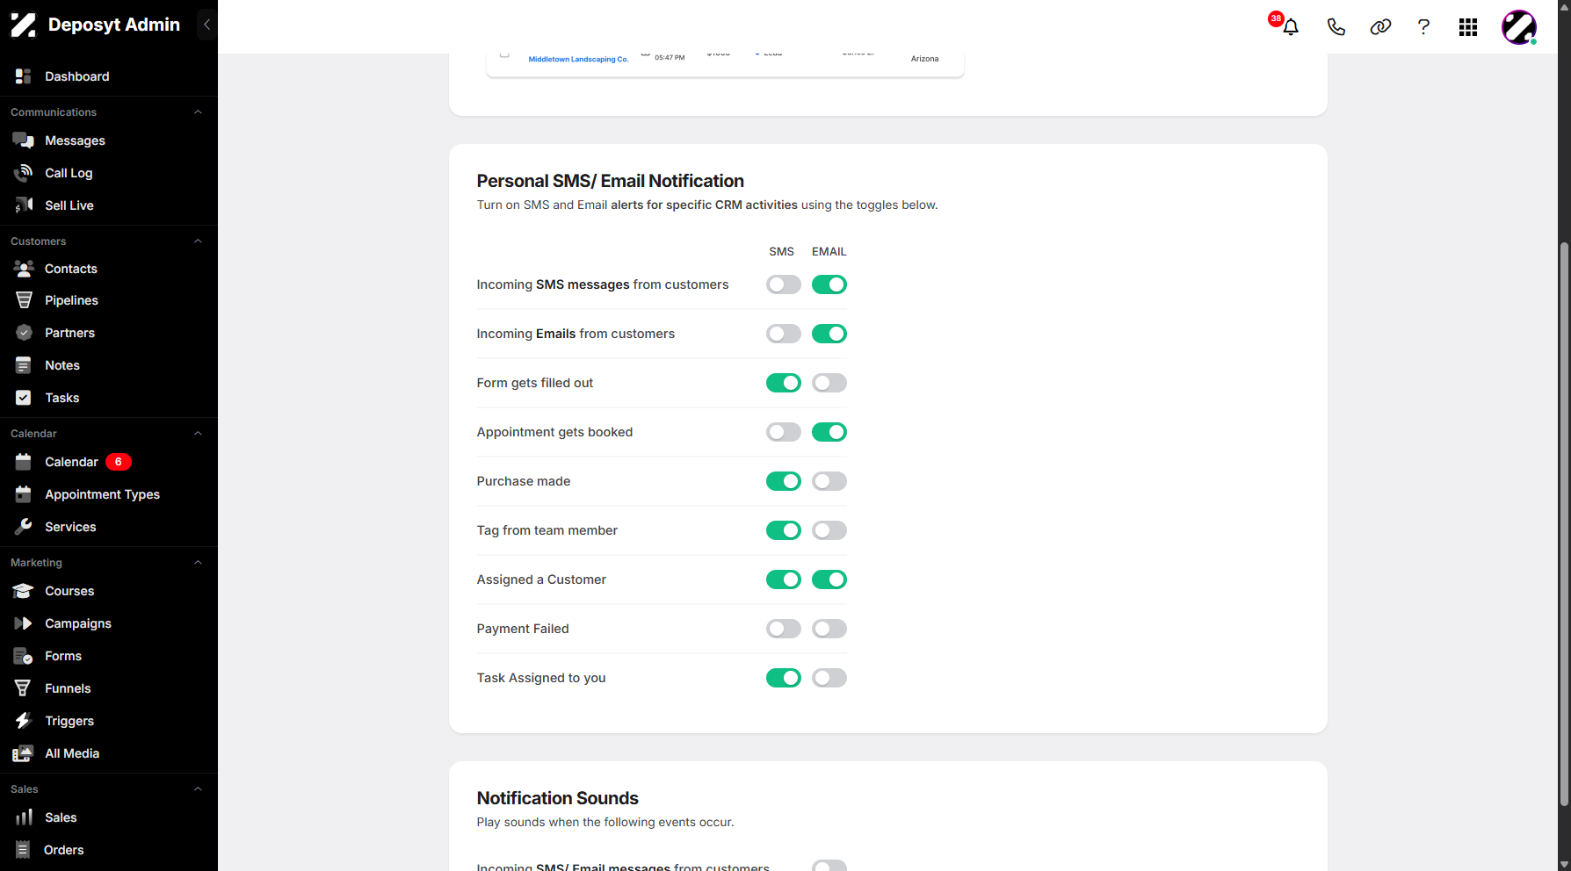Click the Courses graduation cap icon

coord(24,591)
